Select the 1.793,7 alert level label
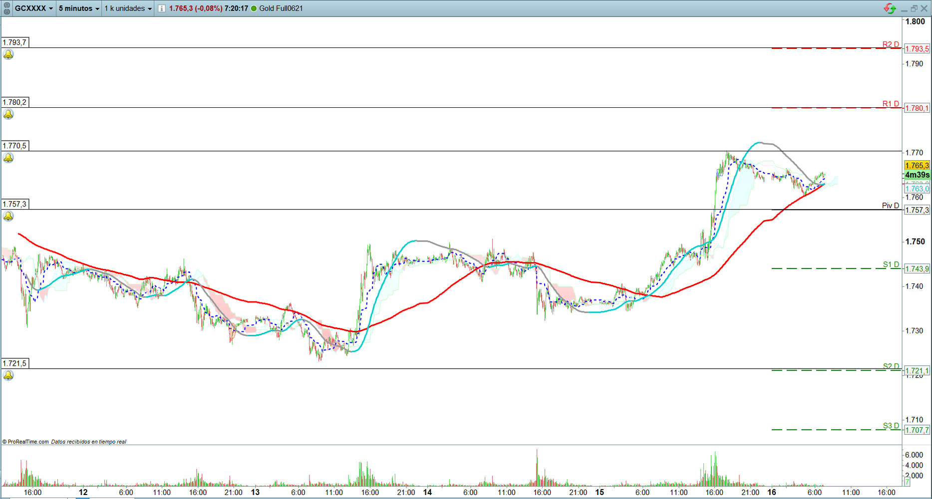This screenshot has width=932, height=499. (15, 42)
